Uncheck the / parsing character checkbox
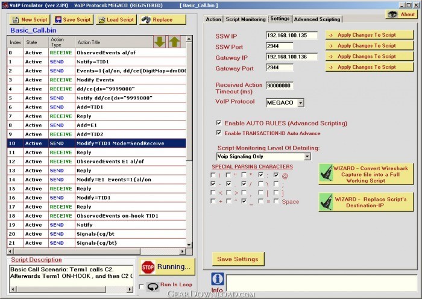This screenshot has width=422, height=299. pos(244,183)
